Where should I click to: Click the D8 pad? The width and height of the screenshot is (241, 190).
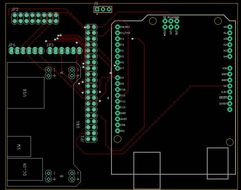coord(117,77)
